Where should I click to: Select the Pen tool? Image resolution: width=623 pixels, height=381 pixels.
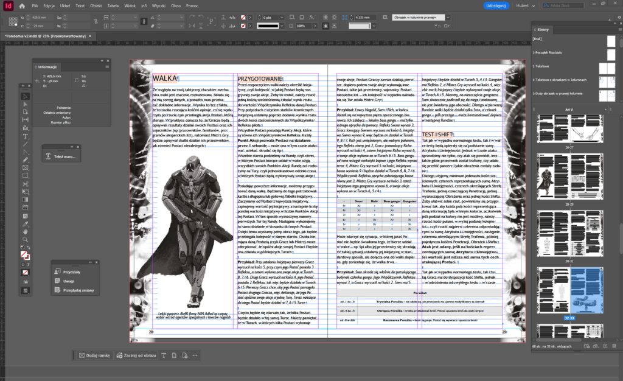(x=26, y=152)
